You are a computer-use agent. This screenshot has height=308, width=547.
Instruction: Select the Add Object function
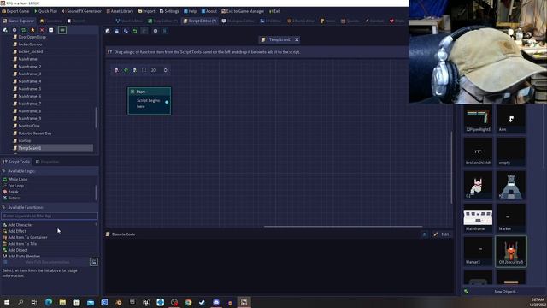click(17, 250)
